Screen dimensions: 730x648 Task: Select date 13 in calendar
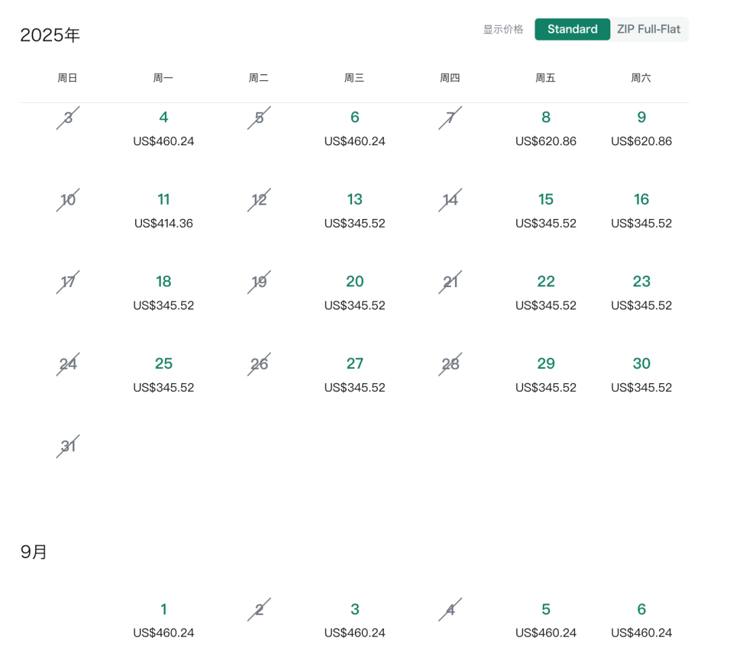355,210
